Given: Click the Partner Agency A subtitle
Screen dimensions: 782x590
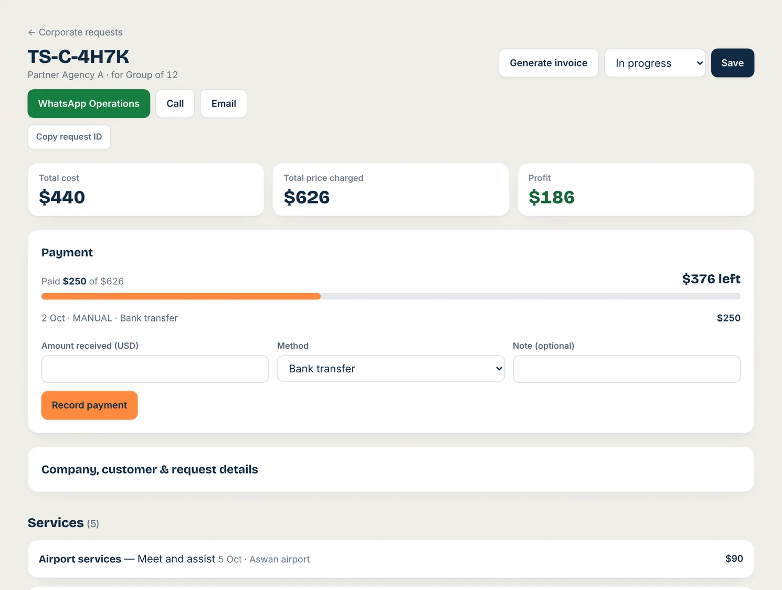Looking at the screenshot, I should point(103,75).
